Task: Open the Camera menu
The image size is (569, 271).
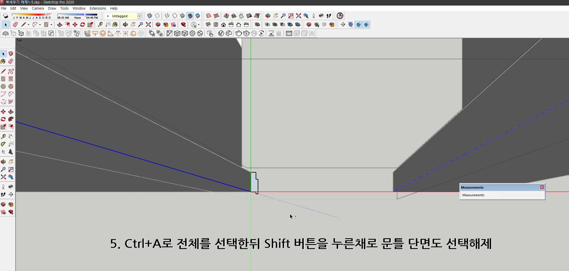Action: tap(38, 8)
